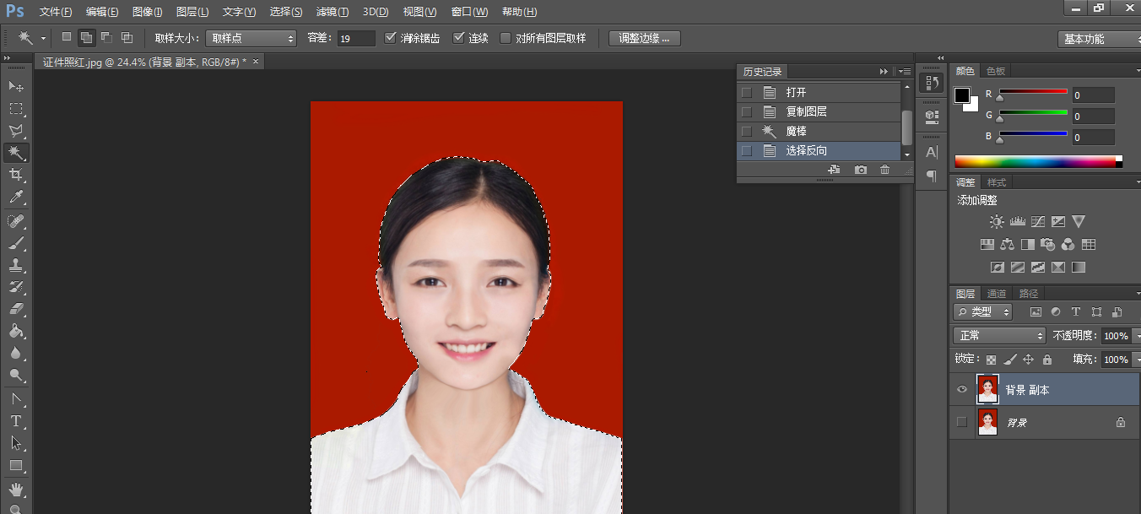The height and width of the screenshot is (514, 1141).
Task: Select the Magic Wand tool in the toolbox
Action: 16,153
